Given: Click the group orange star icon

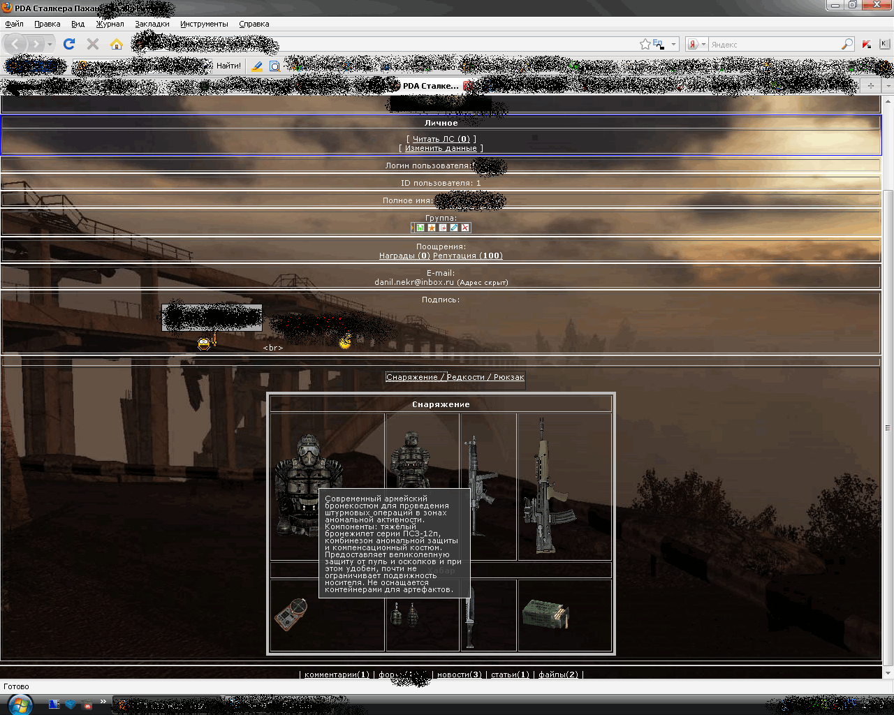Looking at the screenshot, I should click(x=432, y=228).
